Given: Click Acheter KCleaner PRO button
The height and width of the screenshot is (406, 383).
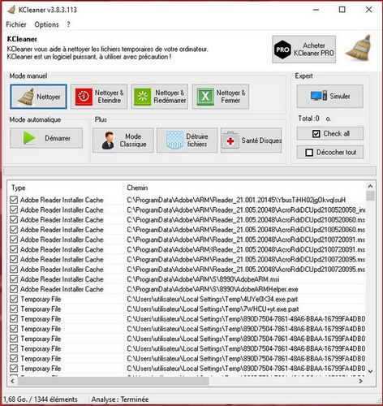Looking at the screenshot, I should coord(304,50).
